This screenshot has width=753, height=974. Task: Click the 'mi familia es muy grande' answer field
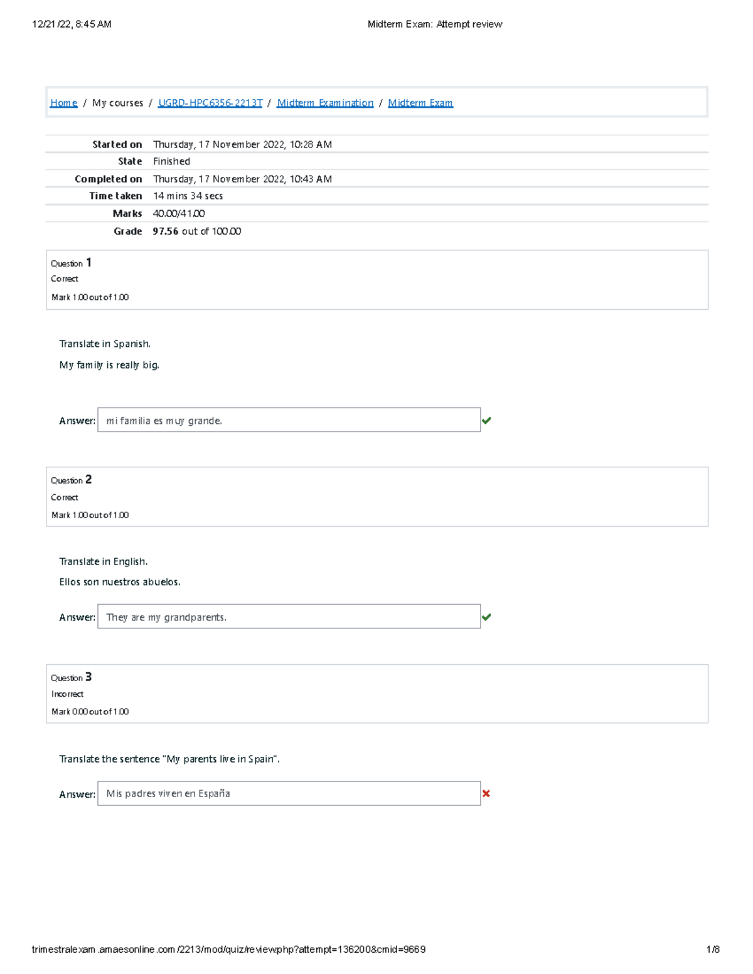pyautogui.click(x=289, y=420)
